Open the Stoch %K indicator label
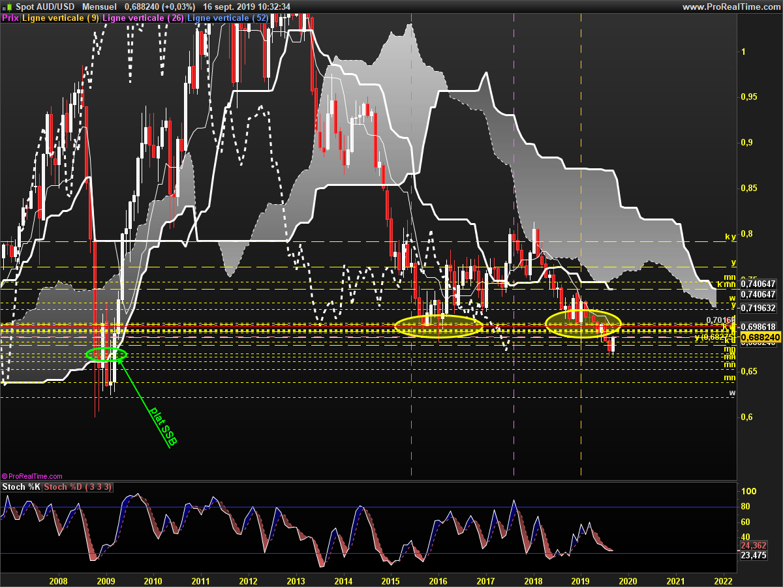Image resolution: width=783 pixels, height=587 pixels. [22, 487]
